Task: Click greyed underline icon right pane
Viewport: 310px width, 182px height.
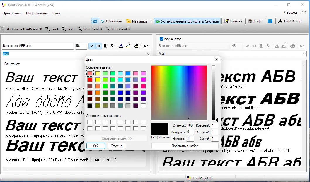Action: pos(261,46)
